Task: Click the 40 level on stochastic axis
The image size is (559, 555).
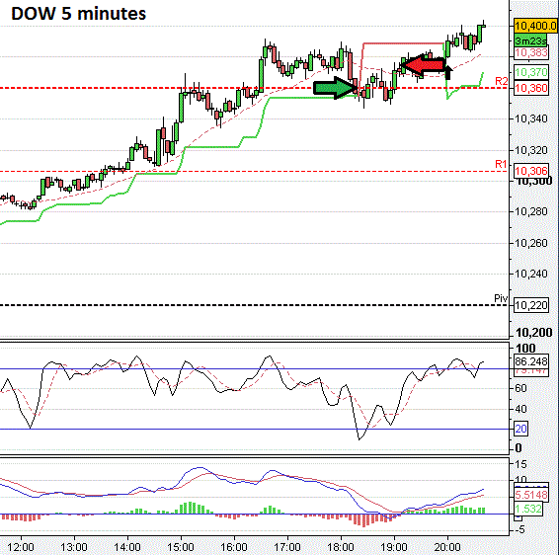Action: coord(520,409)
